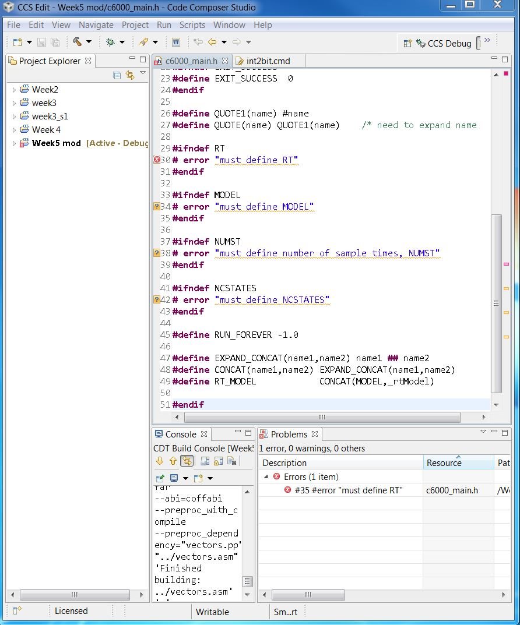Open the Build hammer dropdown arrow
The width and height of the screenshot is (520, 625).
[89, 41]
